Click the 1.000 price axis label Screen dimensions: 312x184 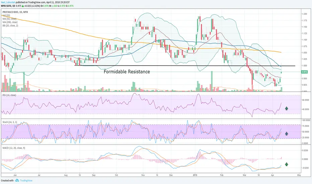coord(304,66)
